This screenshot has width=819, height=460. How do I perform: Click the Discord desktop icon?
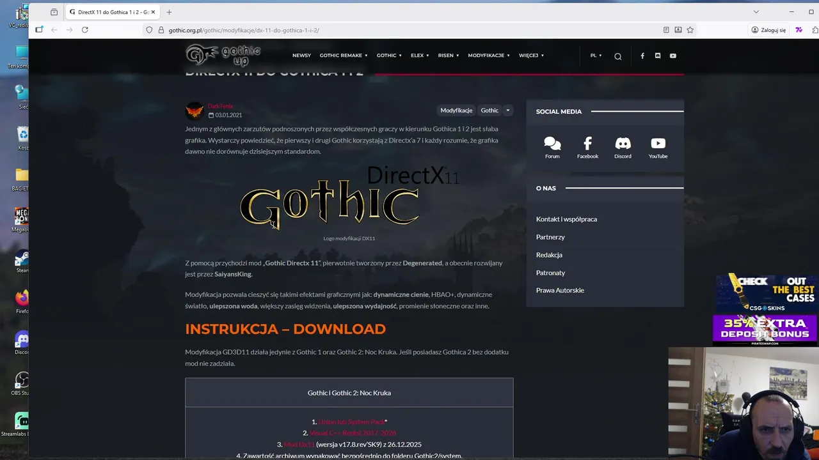(22, 344)
